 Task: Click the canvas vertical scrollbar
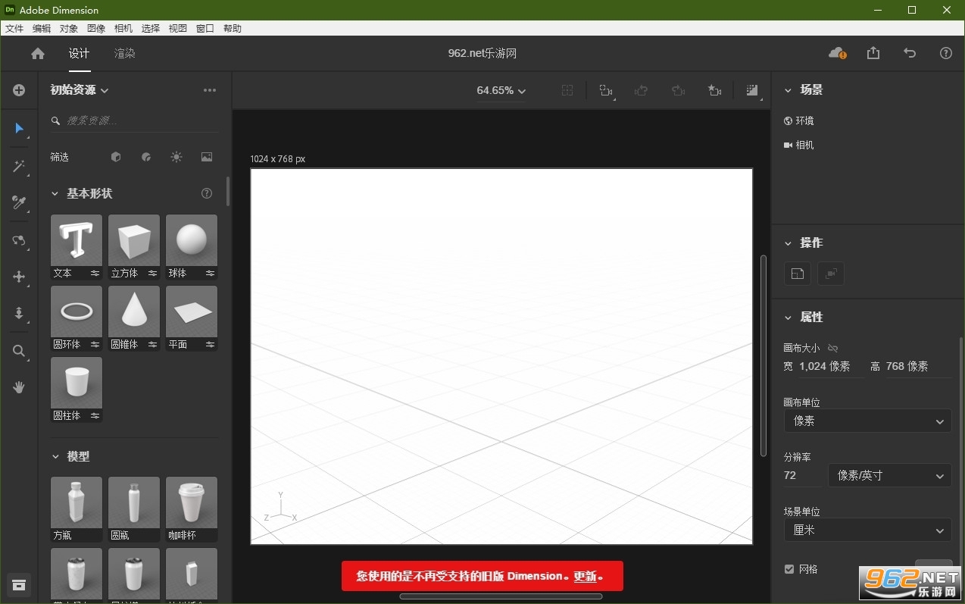click(764, 355)
